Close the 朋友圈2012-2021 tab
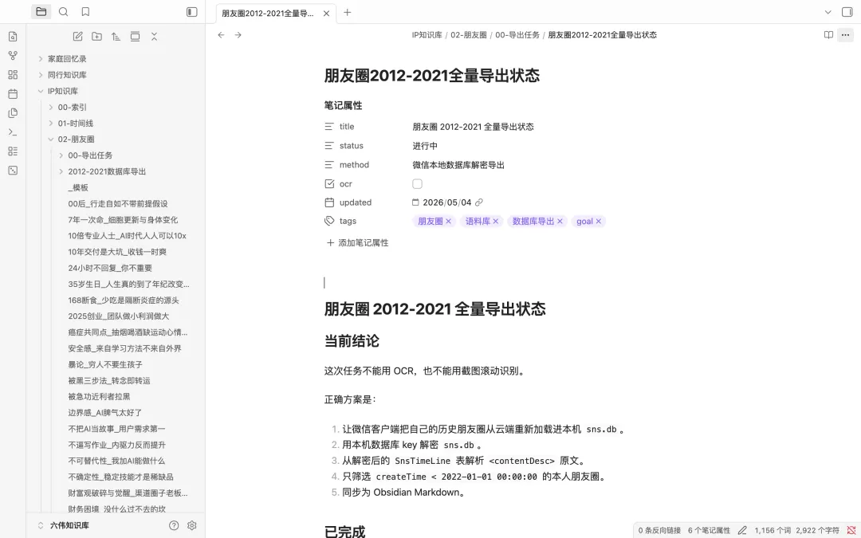The image size is (861, 538). [326, 14]
